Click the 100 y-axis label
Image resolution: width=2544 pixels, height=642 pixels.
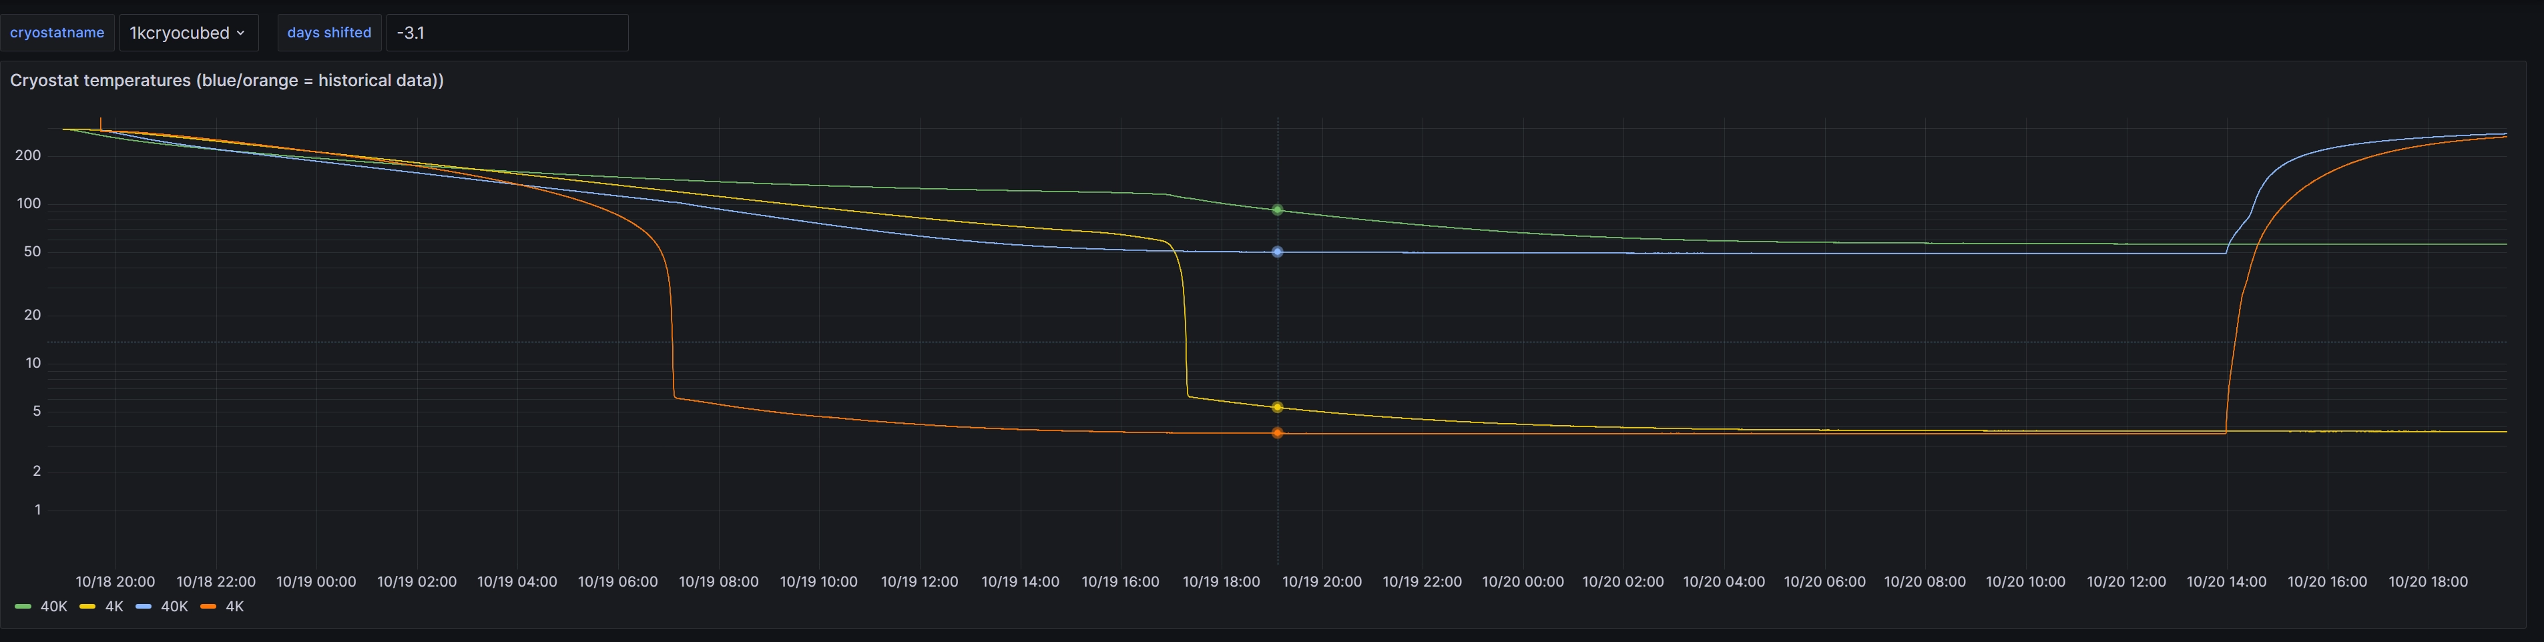29,204
